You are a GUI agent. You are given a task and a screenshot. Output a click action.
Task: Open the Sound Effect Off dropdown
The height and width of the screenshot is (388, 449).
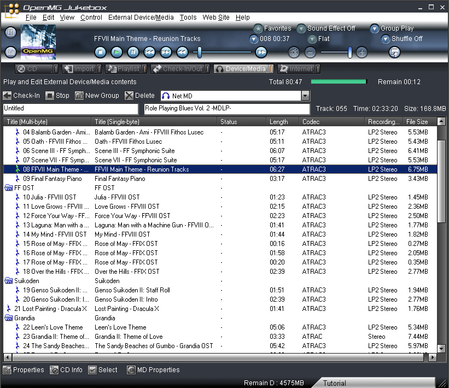coord(301,28)
